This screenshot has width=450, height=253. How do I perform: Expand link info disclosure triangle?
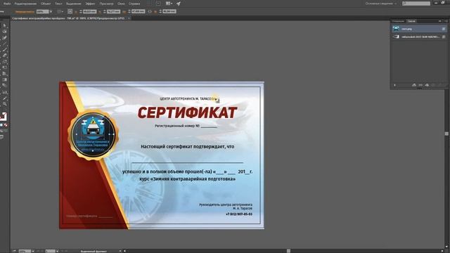[x=395, y=85]
